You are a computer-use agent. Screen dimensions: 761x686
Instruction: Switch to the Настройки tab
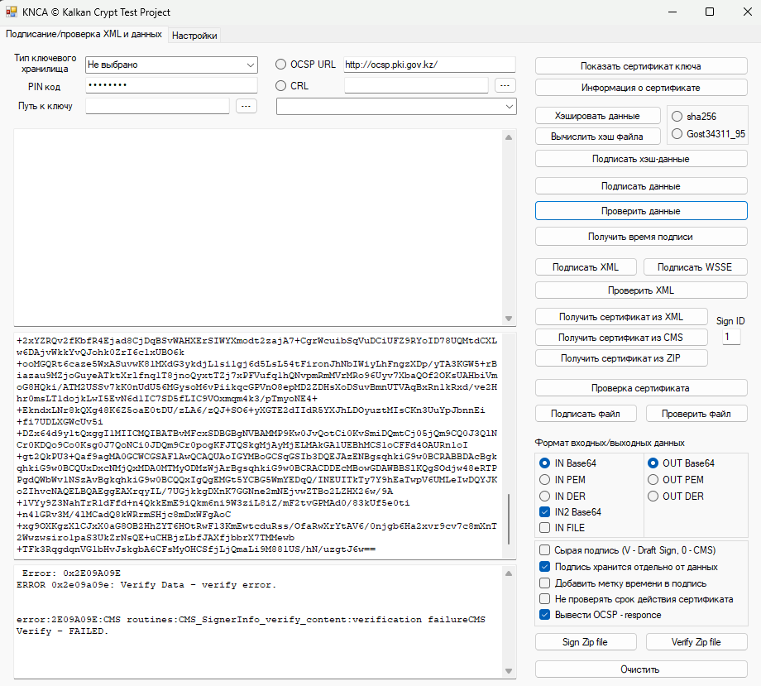(x=194, y=36)
